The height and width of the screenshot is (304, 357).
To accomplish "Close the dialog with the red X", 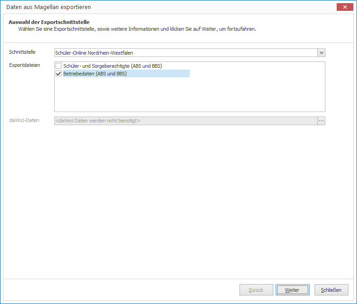I will click(x=345, y=7).
